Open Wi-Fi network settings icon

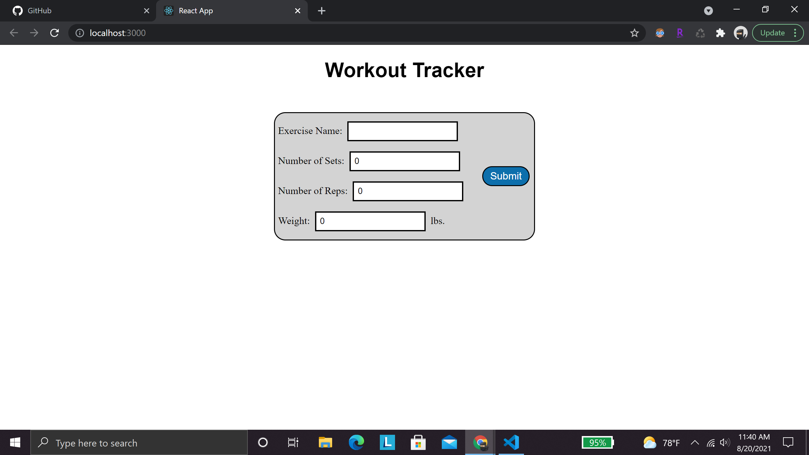(x=711, y=443)
